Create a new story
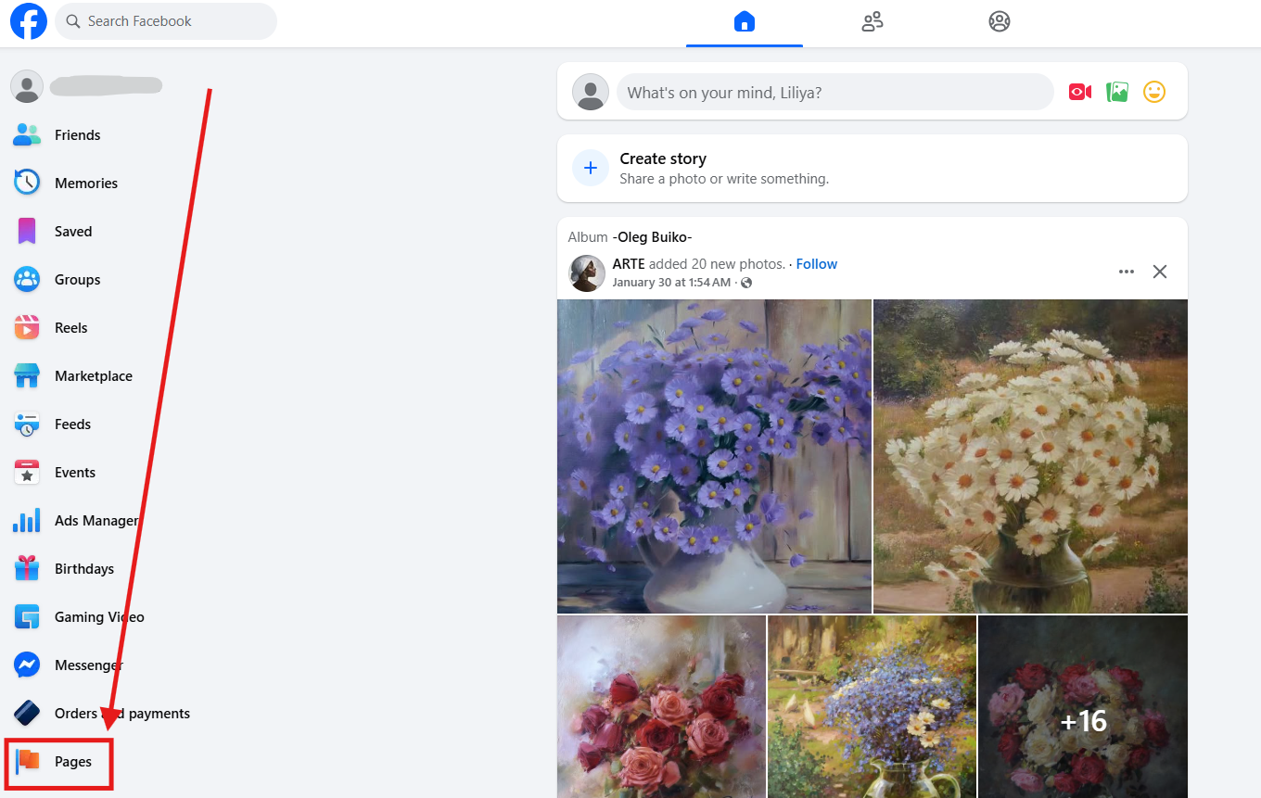 pos(663,158)
